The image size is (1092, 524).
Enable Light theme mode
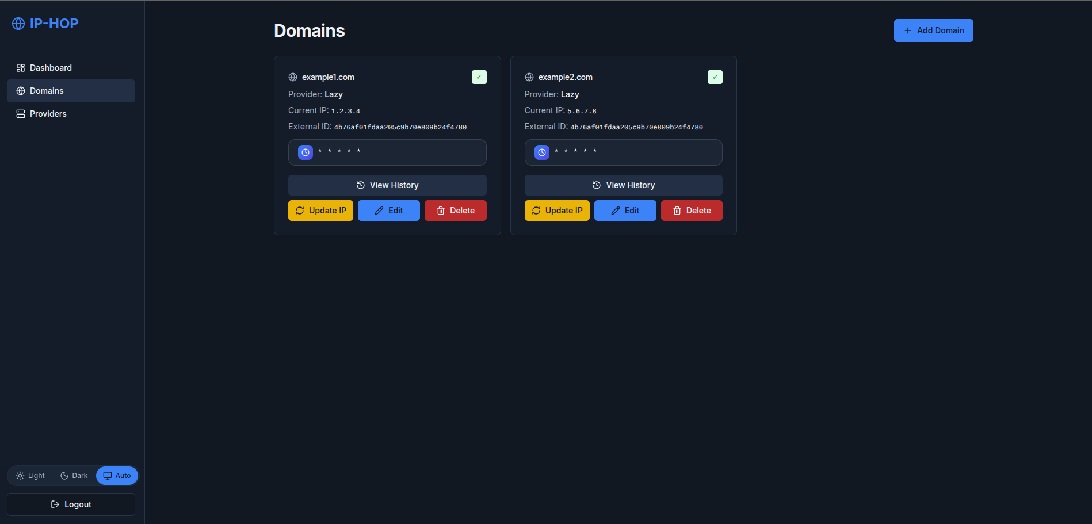[30, 476]
